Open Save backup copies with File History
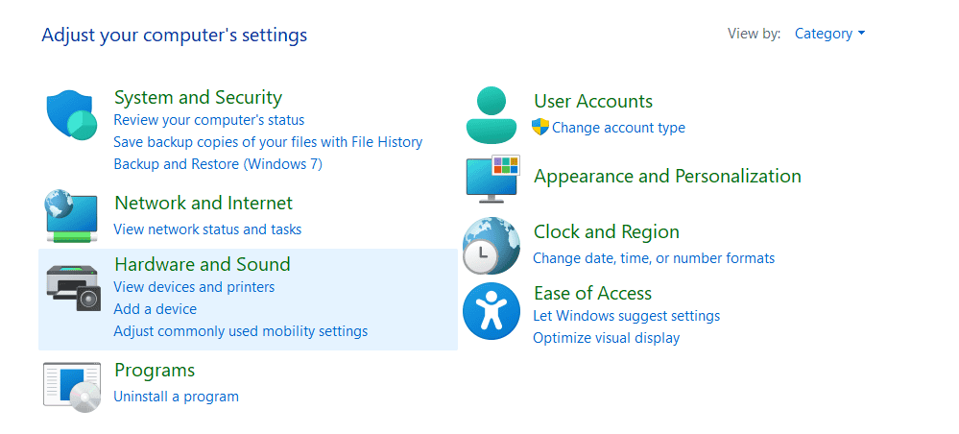Viewport: 959px width, 434px height. coord(268,142)
